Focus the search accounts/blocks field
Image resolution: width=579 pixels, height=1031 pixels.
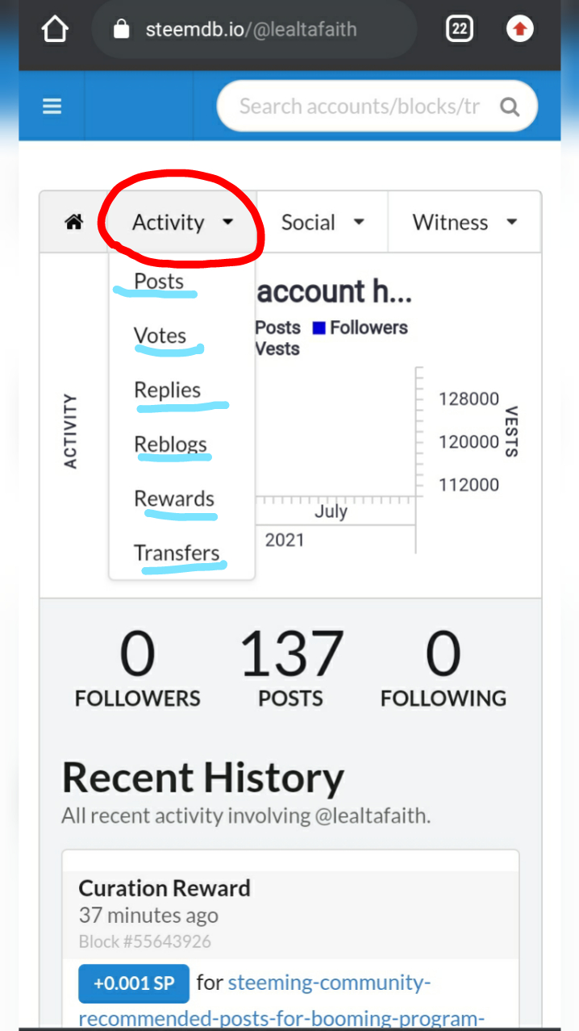click(x=359, y=106)
